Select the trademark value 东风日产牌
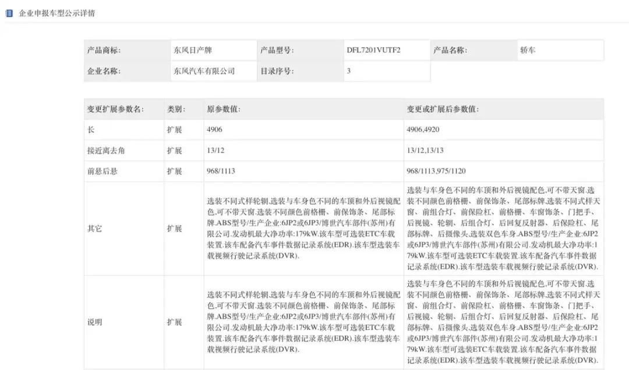The height and width of the screenshot is (370, 629). (193, 50)
